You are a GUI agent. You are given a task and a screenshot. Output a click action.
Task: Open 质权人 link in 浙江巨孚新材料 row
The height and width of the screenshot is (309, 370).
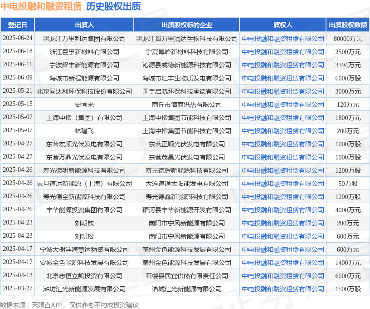point(282,52)
